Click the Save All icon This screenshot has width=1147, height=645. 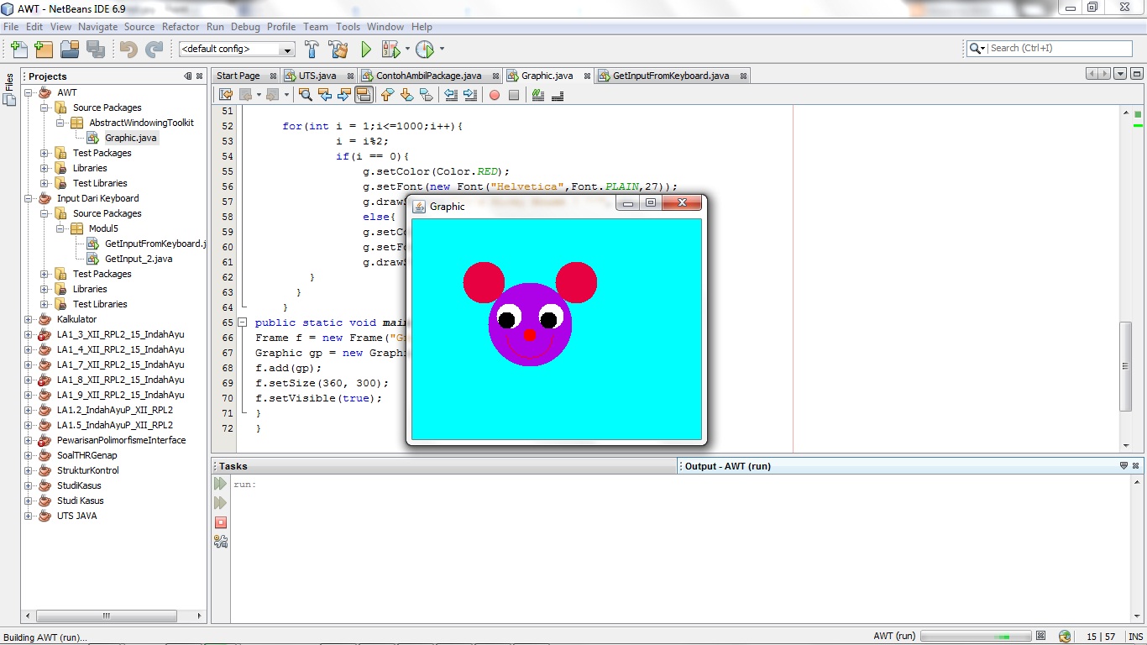[x=96, y=49]
